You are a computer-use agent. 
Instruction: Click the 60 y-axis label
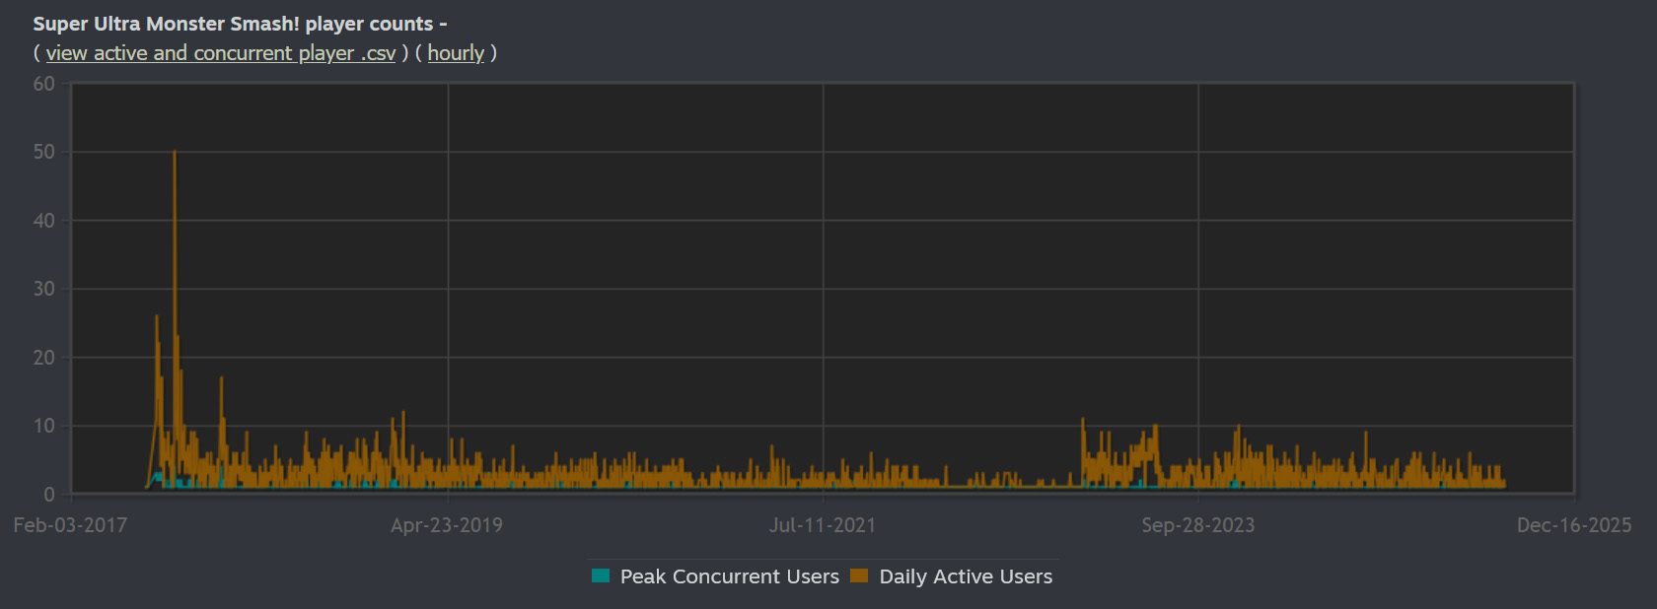point(44,84)
